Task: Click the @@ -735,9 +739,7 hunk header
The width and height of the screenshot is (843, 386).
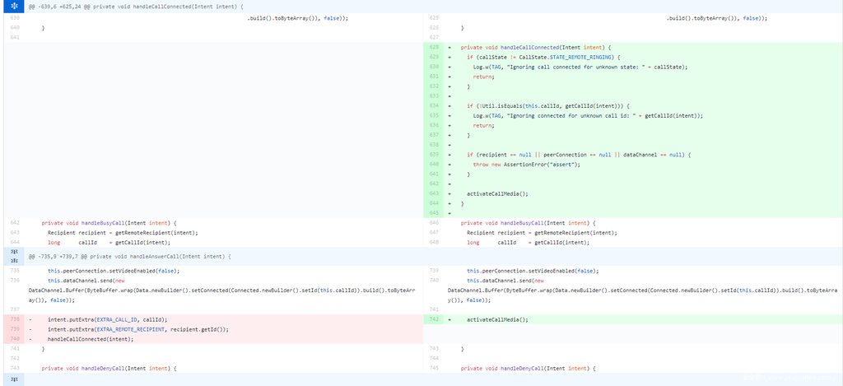Action: tap(130, 256)
